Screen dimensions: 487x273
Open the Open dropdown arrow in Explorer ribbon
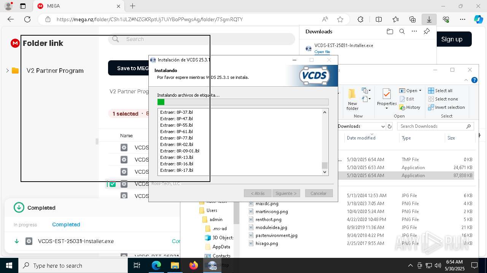[420, 91]
